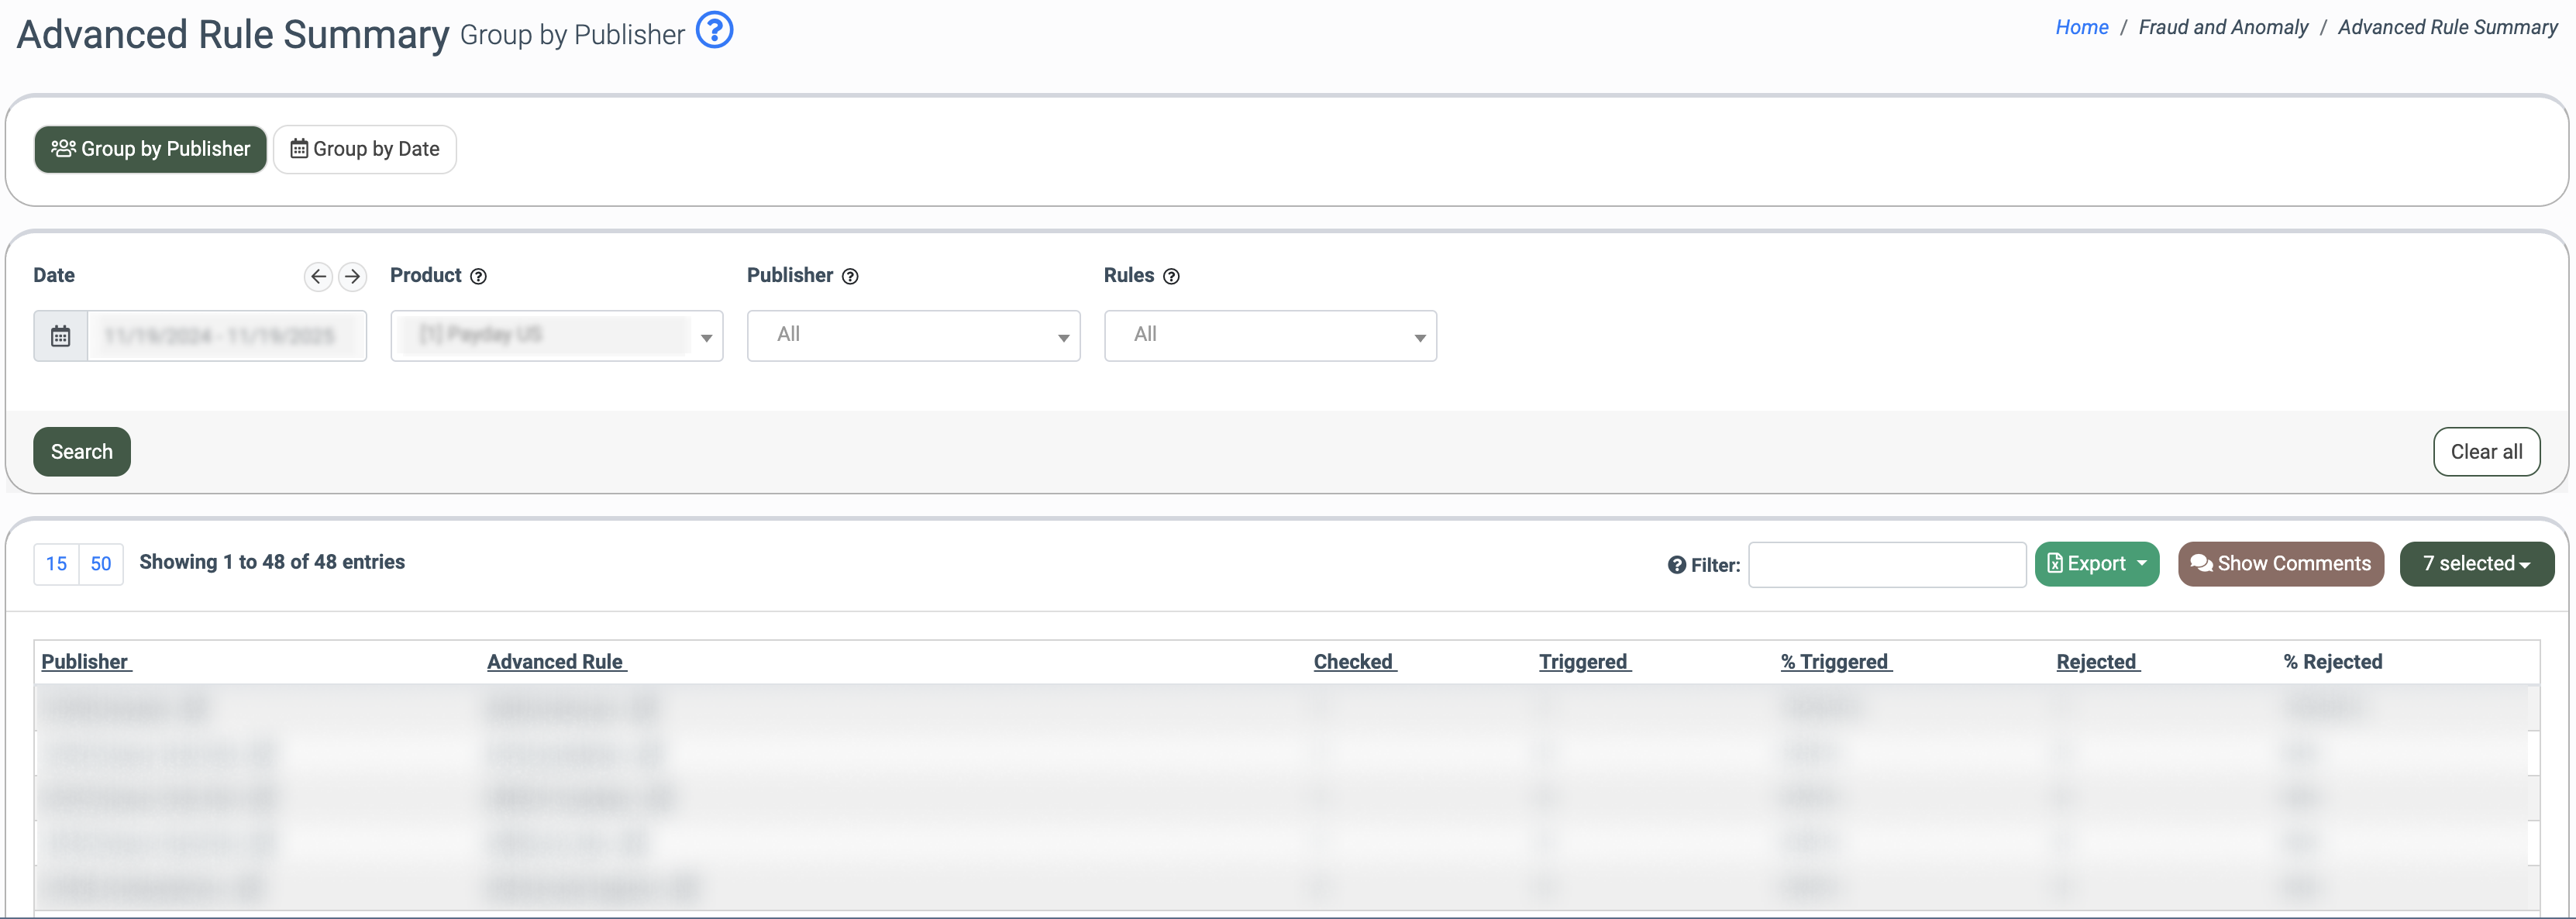The width and height of the screenshot is (2576, 919).
Task: Open the 7 selected columns dropdown
Action: click(2476, 564)
